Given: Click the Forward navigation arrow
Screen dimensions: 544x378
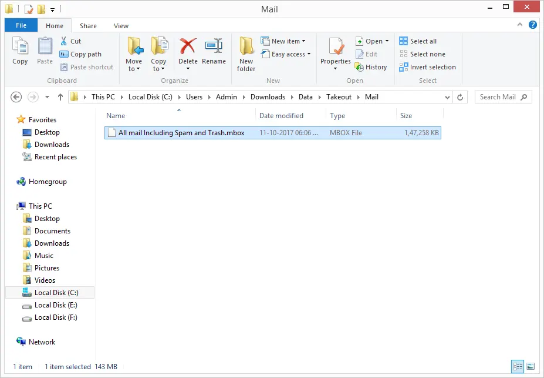Looking at the screenshot, I should (33, 97).
